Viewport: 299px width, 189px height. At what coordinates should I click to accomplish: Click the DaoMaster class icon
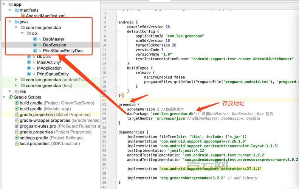(x=35, y=39)
